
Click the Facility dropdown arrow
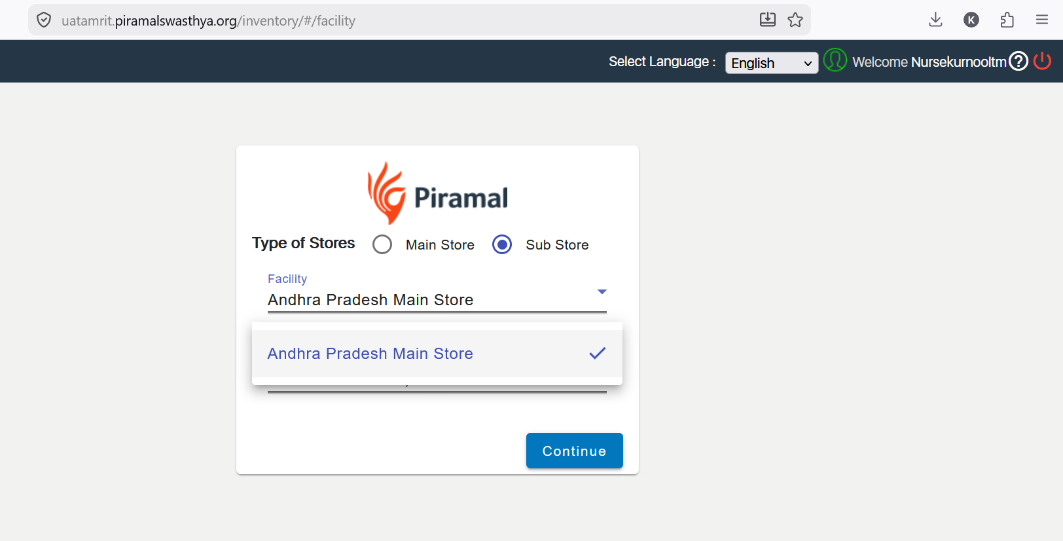point(602,291)
